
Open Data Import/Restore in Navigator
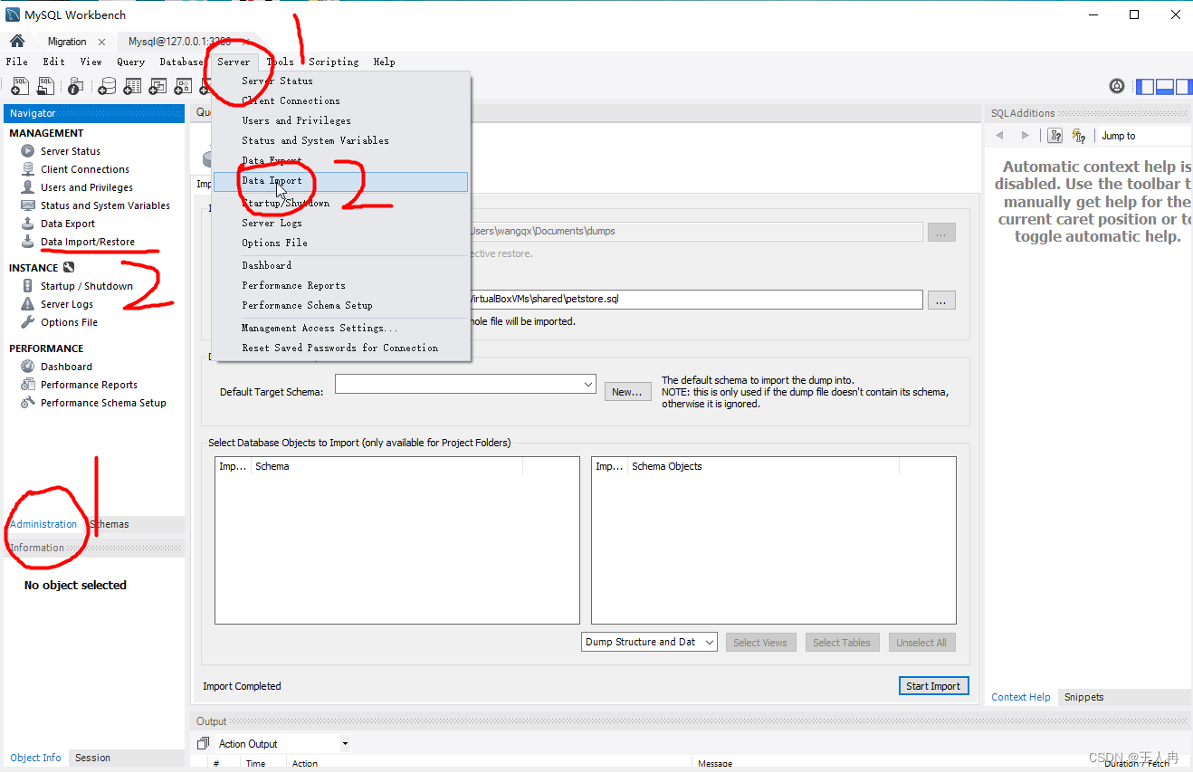pyautogui.click(x=88, y=242)
